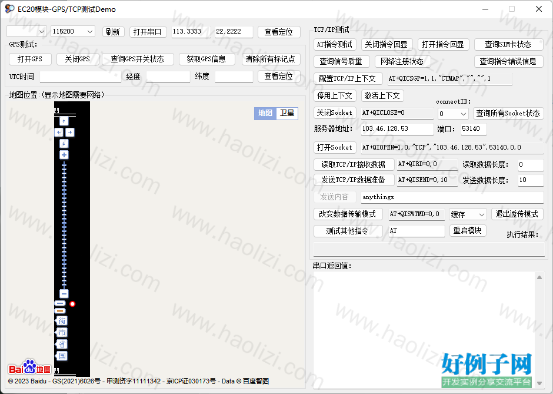Click 查询GPS开关状态 button

pos(138,59)
